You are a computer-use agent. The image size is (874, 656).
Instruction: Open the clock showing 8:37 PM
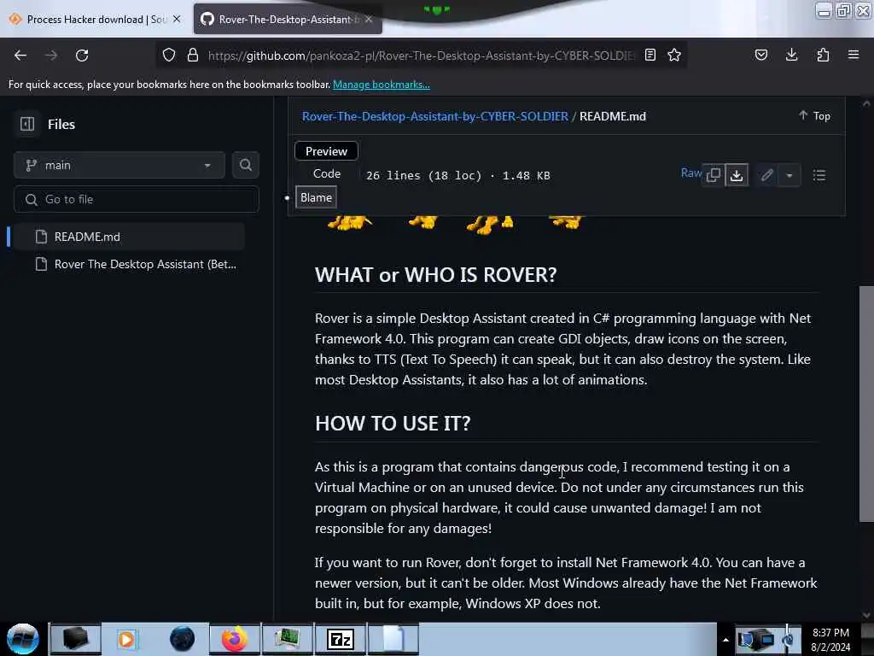click(x=830, y=640)
